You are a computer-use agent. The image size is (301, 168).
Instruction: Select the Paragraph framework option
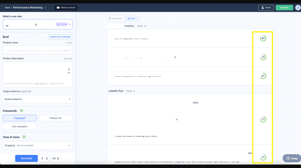click(x=20, y=118)
